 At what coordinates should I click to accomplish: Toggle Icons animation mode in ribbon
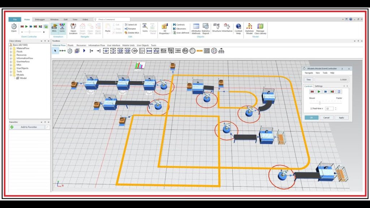click(x=62, y=27)
